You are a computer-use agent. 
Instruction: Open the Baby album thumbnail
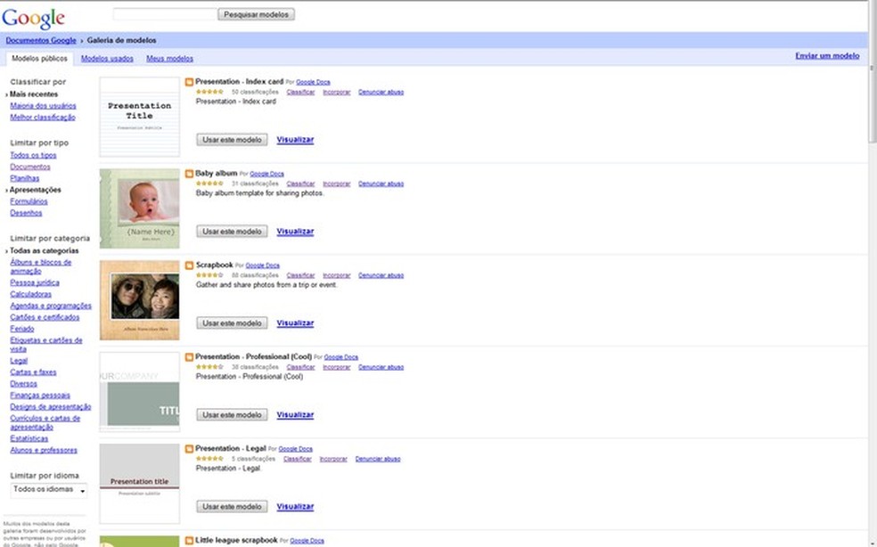[140, 208]
